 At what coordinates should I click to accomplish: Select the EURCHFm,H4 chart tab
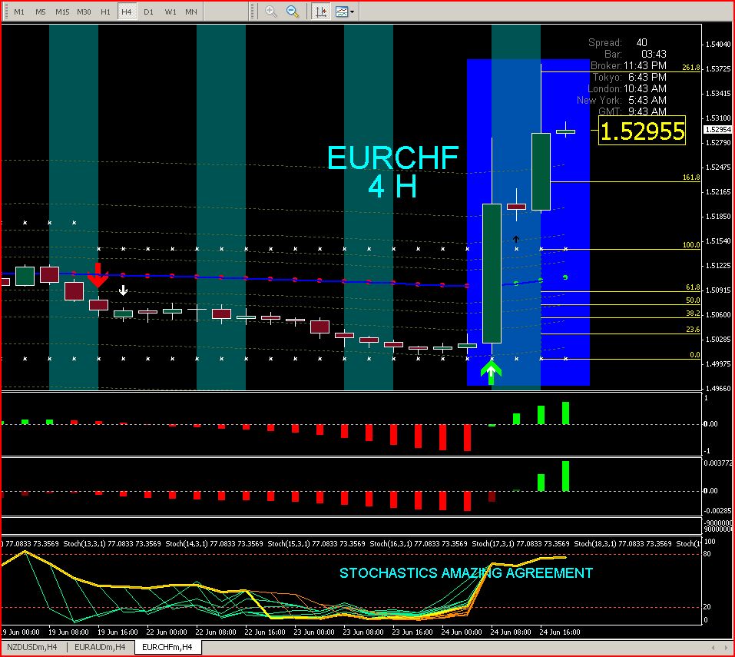pyautogui.click(x=167, y=647)
